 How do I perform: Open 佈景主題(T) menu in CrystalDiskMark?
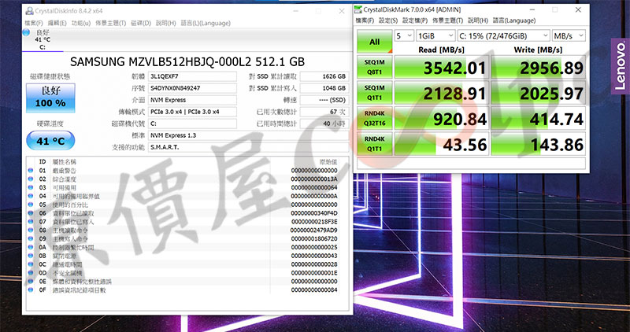point(447,20)
